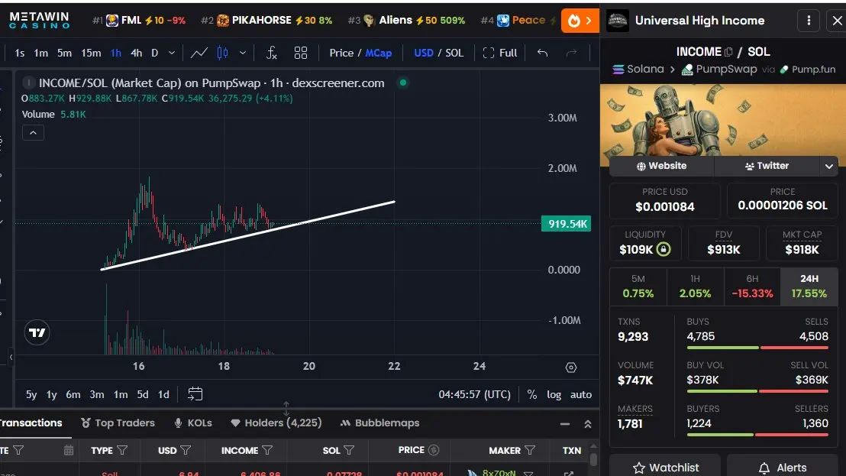The width and height of the screenshot is (846, 476).
Task: Toggle PRICE column dollar icon
Action: pyautogui.click(x=433, y=449)
